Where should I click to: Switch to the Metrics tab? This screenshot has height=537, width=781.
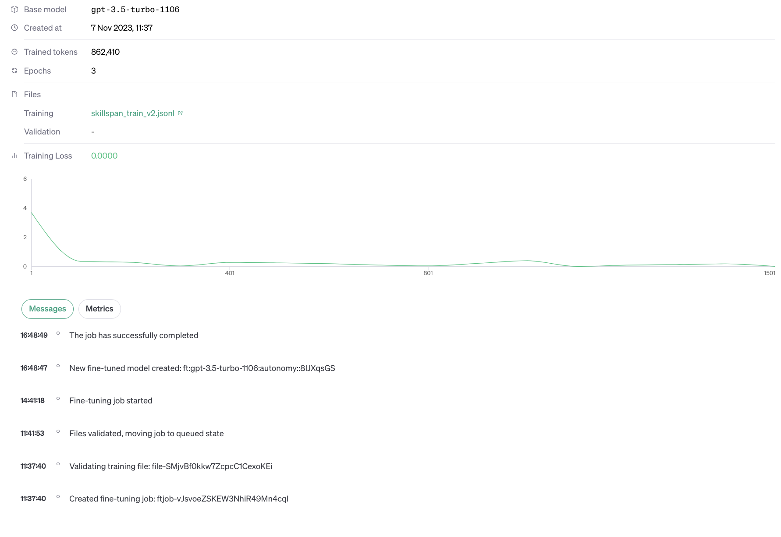point(99,309)
